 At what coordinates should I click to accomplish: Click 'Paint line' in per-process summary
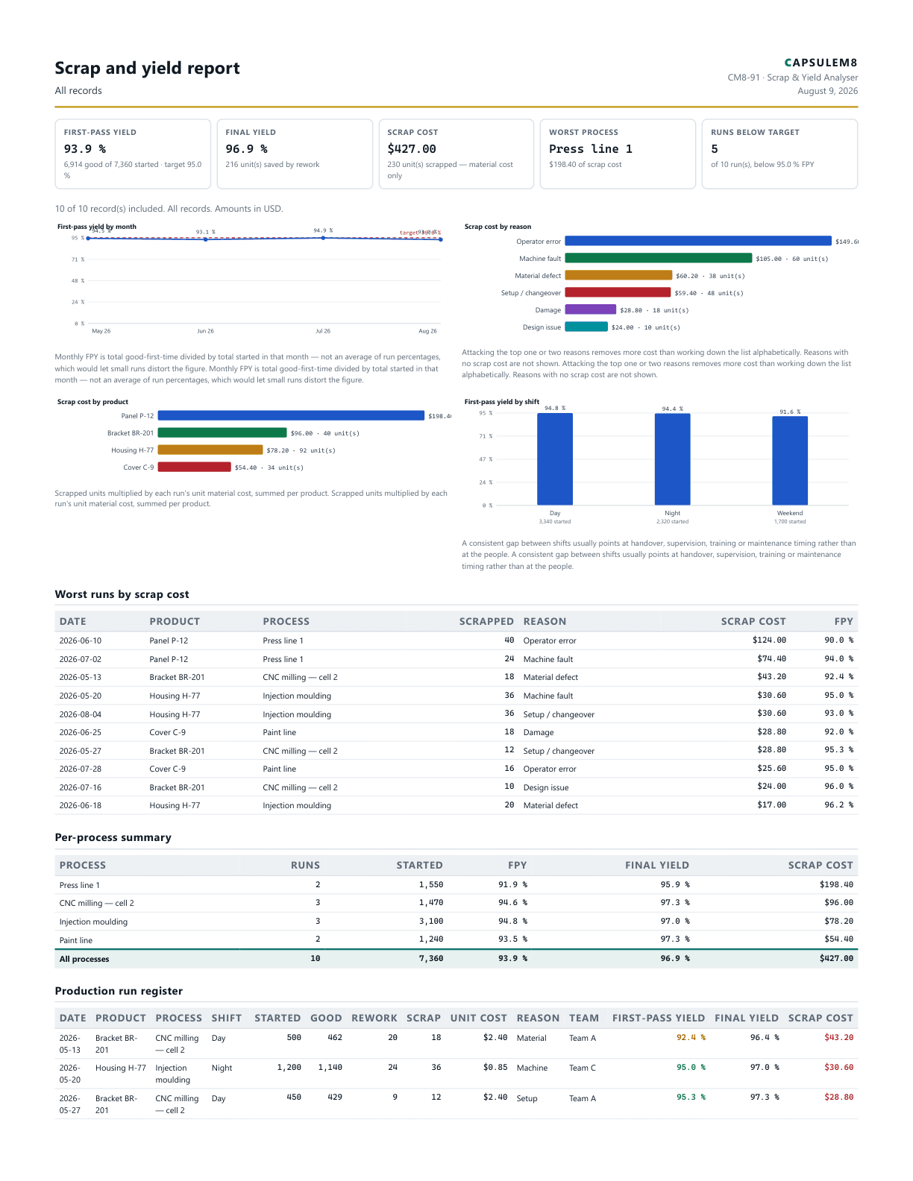[76, 940]
